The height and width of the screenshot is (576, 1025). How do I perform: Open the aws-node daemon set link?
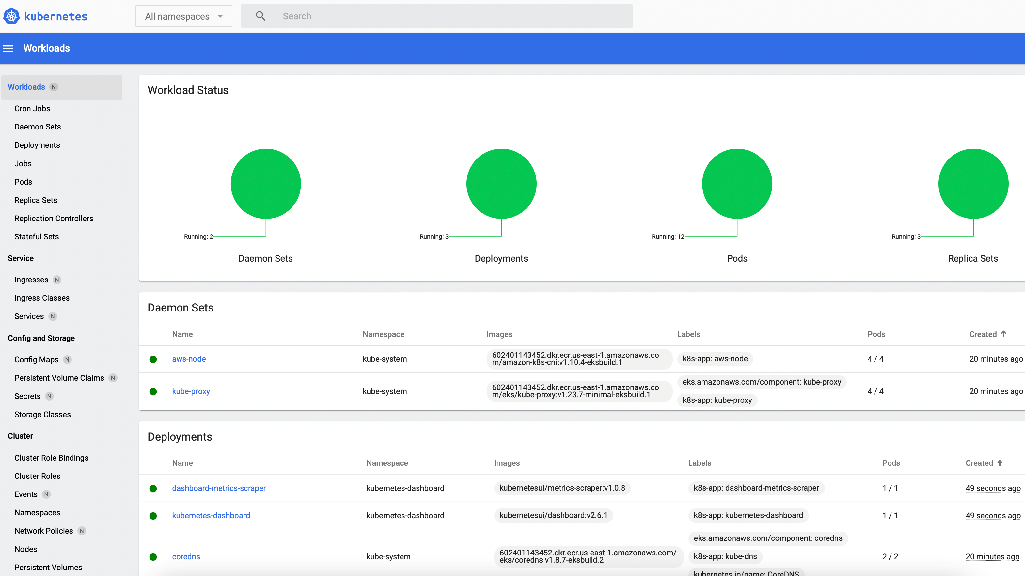tap(189, 359)
